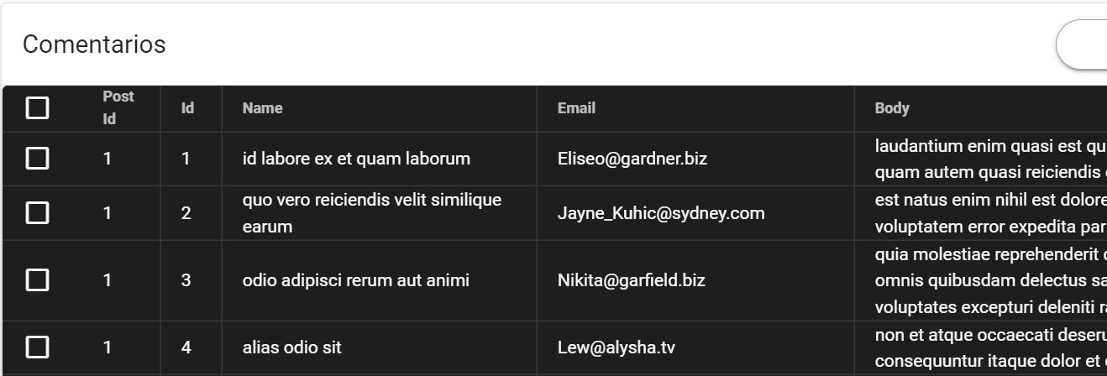Toggle the select-all checkbox in header
Viewport: 1107px width, 376px height.
click(x=37, y=108)
